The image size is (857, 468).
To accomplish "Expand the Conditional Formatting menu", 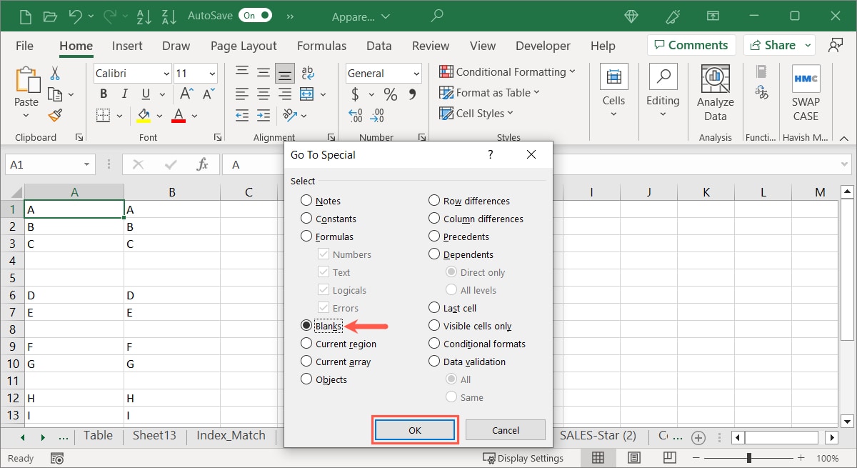I will pyautogui.click(x=507, y=71).
